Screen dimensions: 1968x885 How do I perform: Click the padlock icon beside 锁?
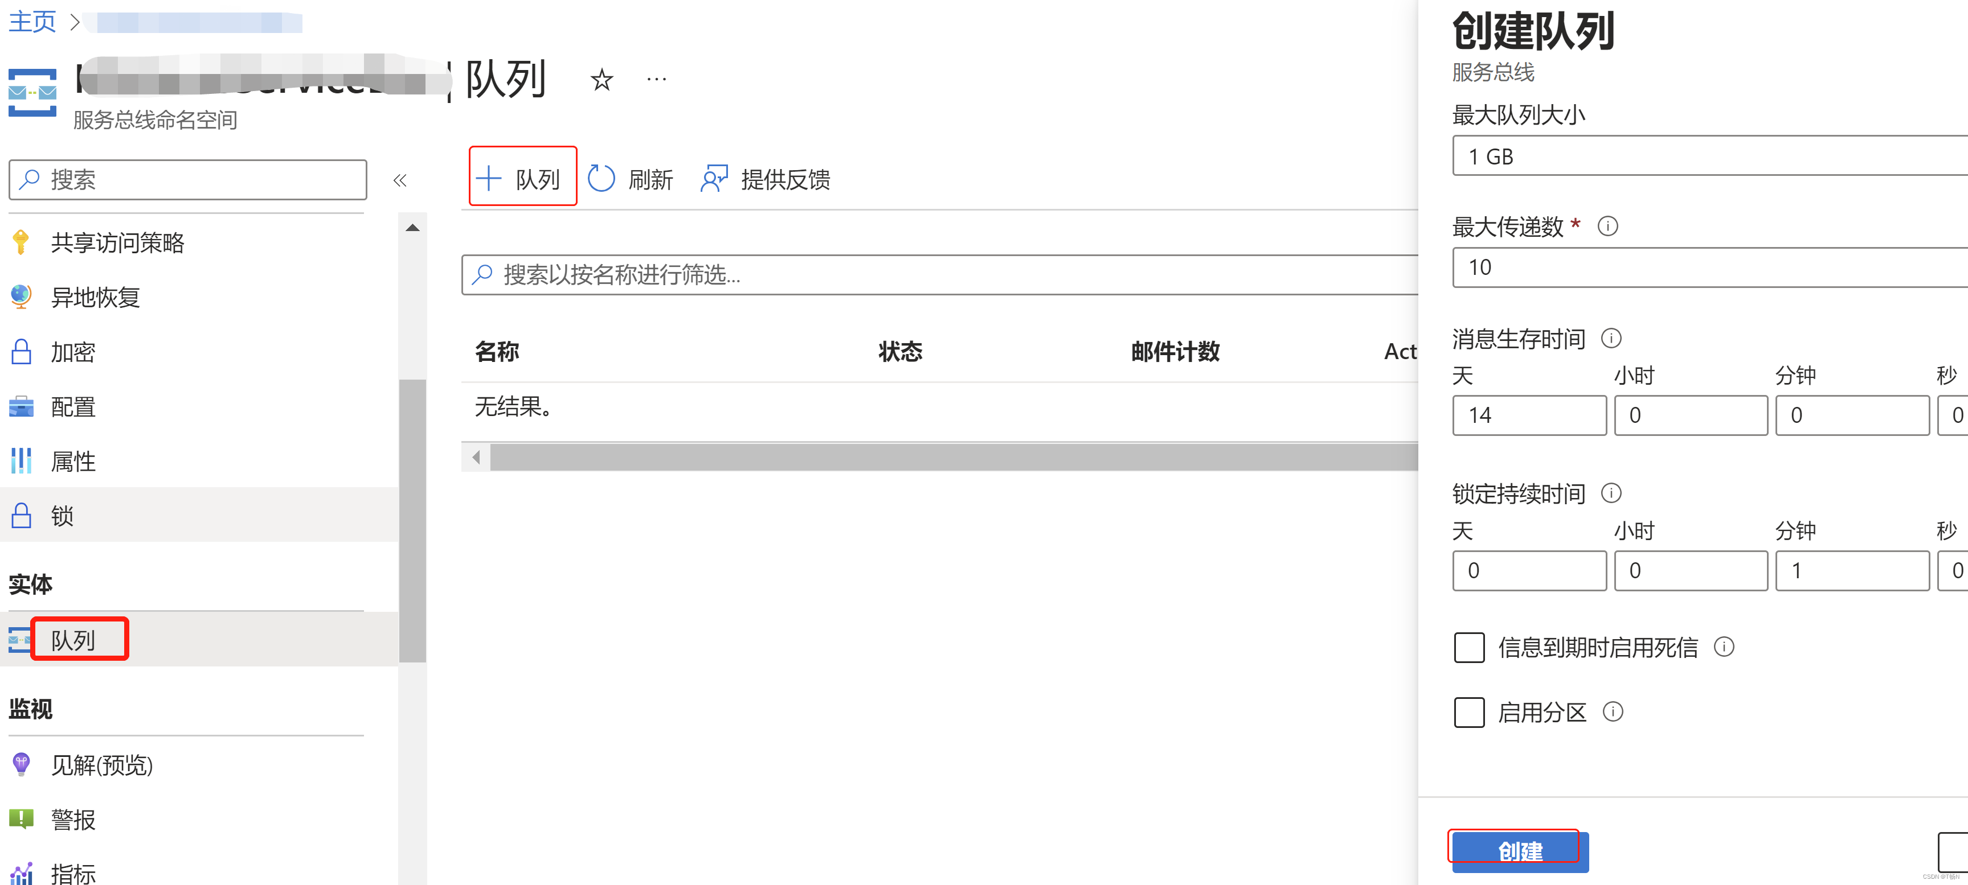22,516
